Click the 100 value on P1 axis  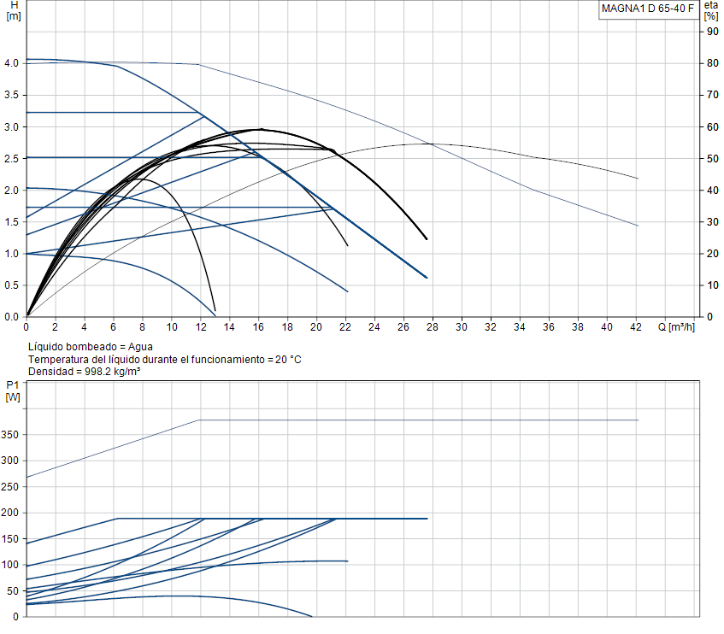(x=10, y=565)
